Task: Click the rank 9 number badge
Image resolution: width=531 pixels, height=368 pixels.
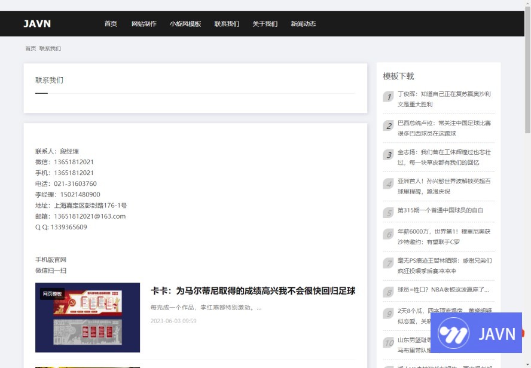Action: pos(389,314)
